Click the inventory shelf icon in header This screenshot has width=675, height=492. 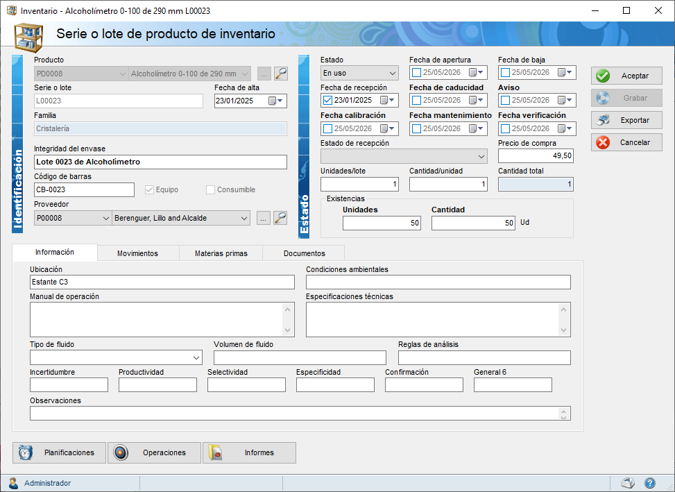click(28, 37)
